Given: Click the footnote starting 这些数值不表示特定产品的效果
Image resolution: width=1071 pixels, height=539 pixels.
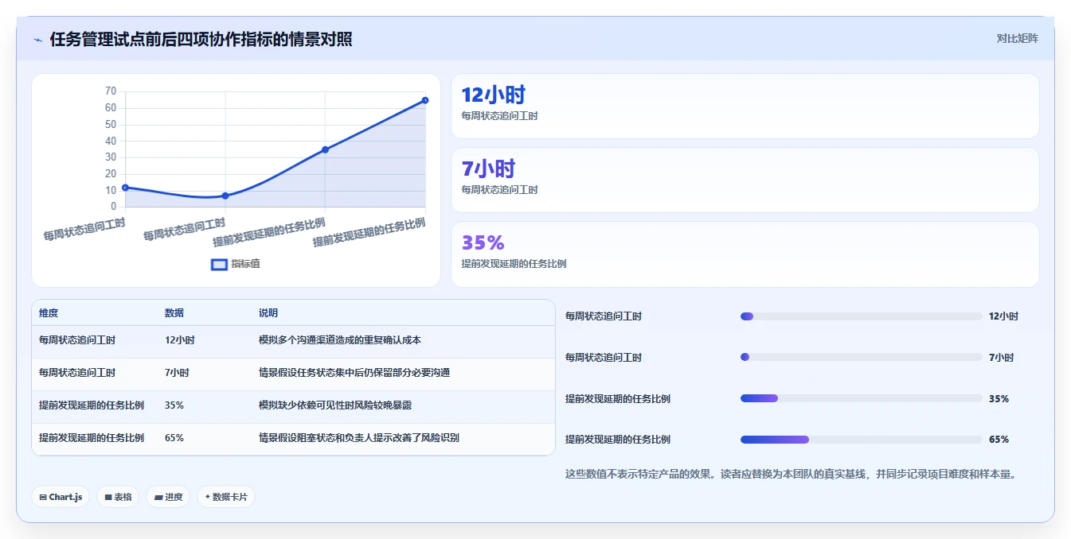Looking at the screenshot, I should (x=791, y=475).
